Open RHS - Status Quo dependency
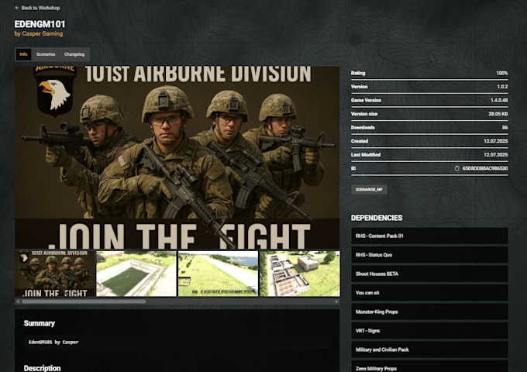 [x=429, y=255]
